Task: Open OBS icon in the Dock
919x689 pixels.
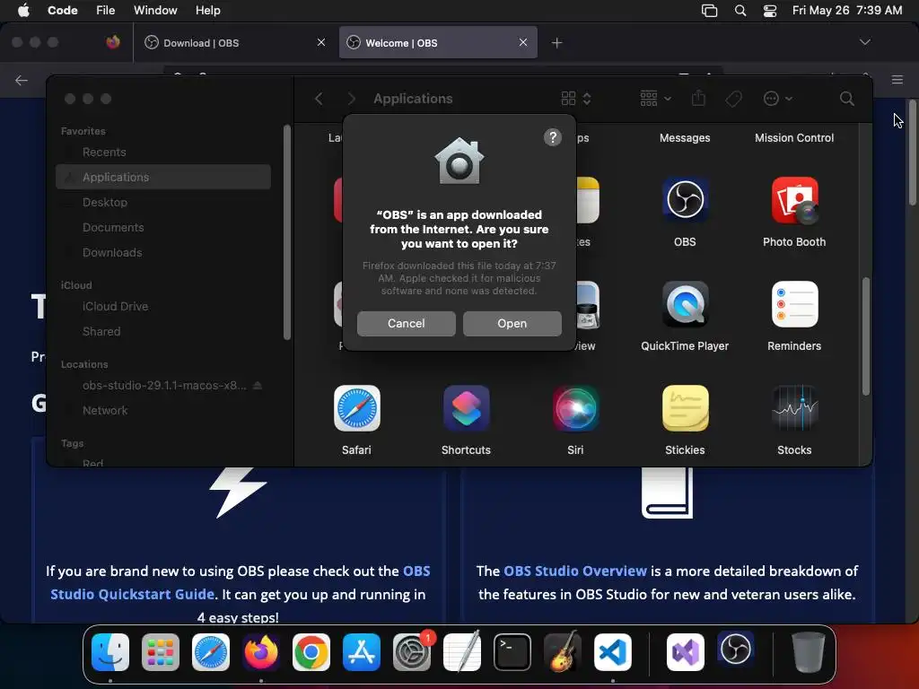Action: (736, 650)
